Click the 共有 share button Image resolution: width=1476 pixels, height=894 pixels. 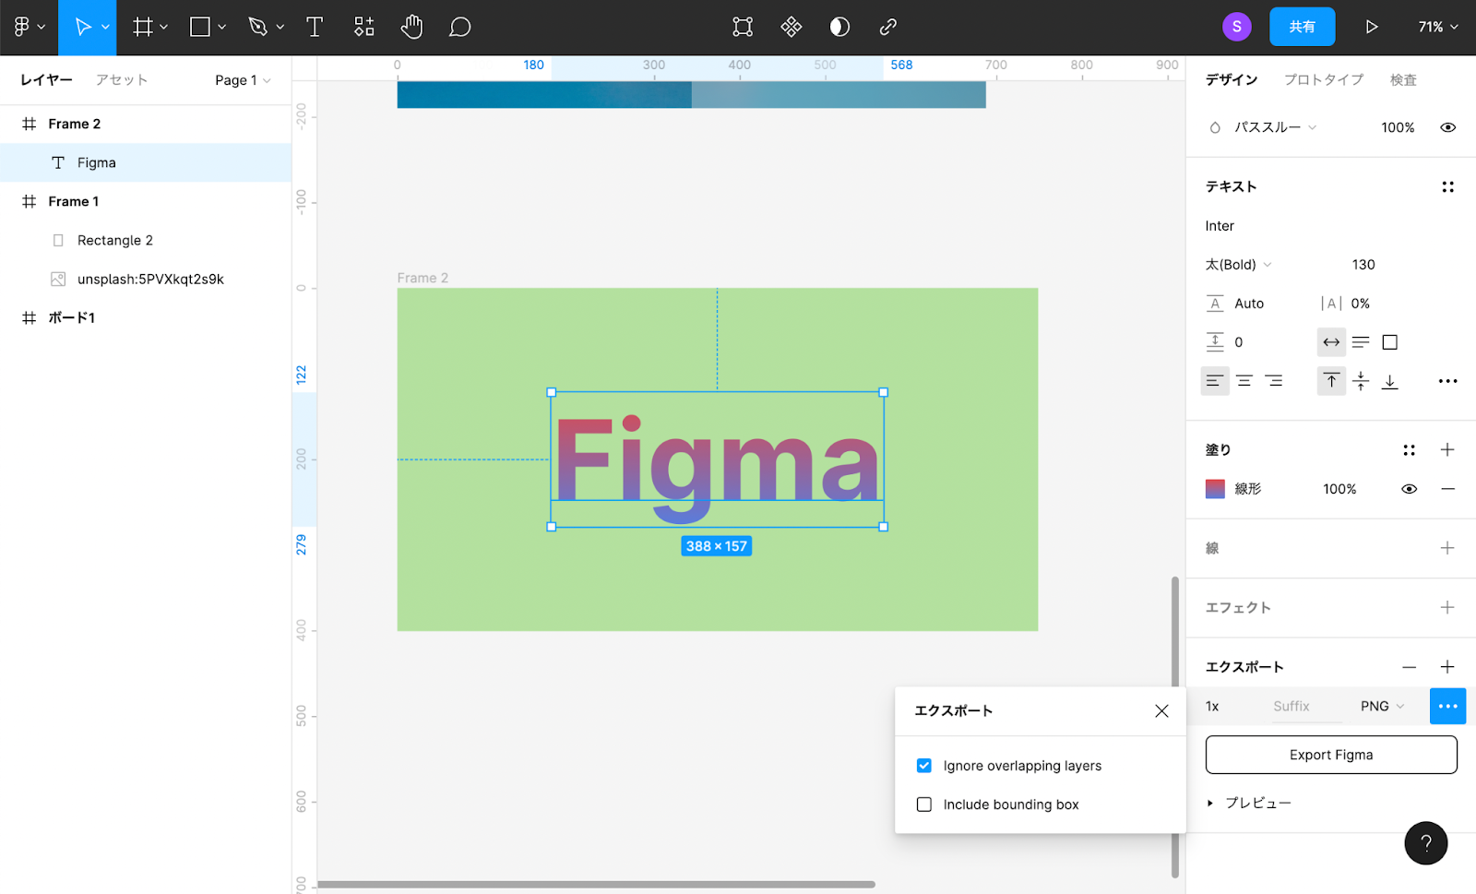(1302, 27)
